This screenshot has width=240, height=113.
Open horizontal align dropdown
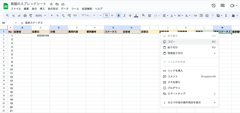166,16
